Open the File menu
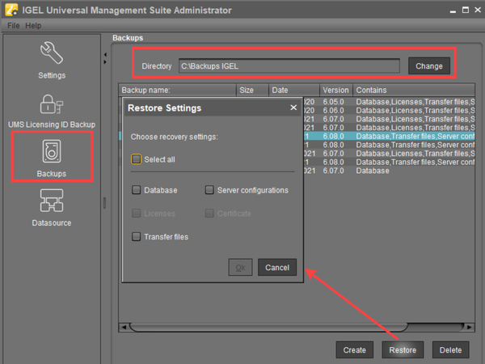This screenshot has height=364, width=485. (x=13, y=26)
